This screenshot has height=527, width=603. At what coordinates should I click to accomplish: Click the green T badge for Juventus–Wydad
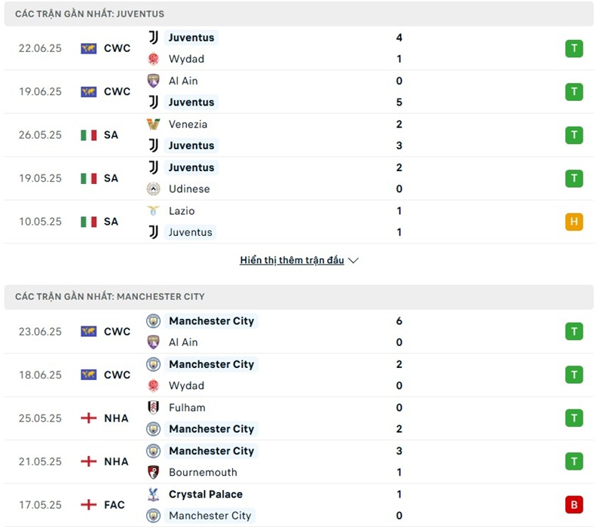point(574,49)
